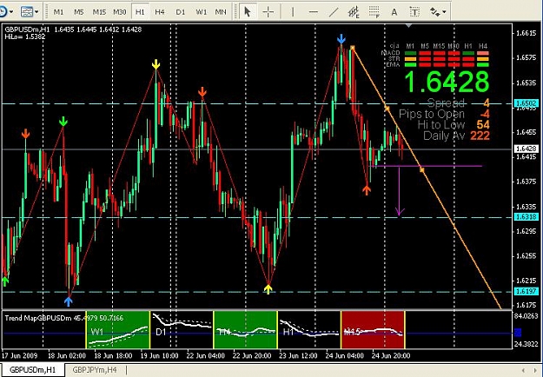Click the red M15 trend map panel

373,329
